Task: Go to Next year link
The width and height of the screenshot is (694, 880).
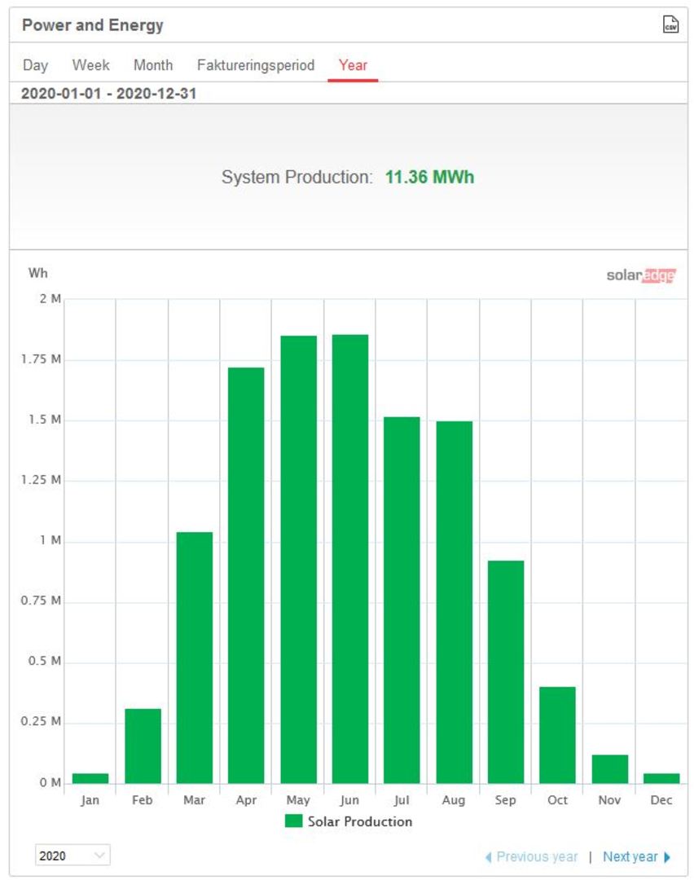Action: pos(630,857)
